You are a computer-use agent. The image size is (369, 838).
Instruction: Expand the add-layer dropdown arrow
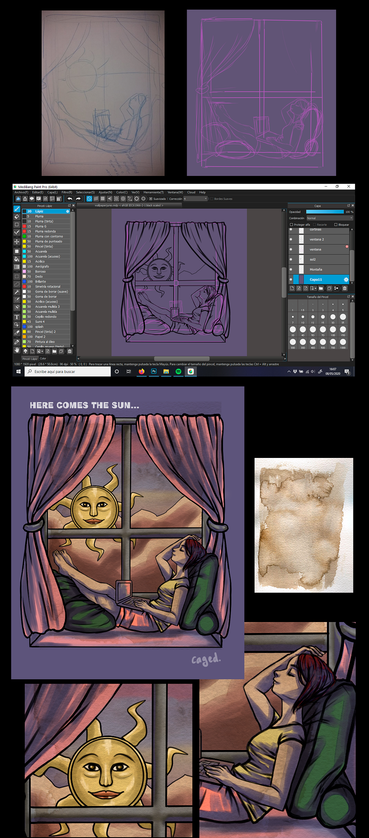click(316, 288)
